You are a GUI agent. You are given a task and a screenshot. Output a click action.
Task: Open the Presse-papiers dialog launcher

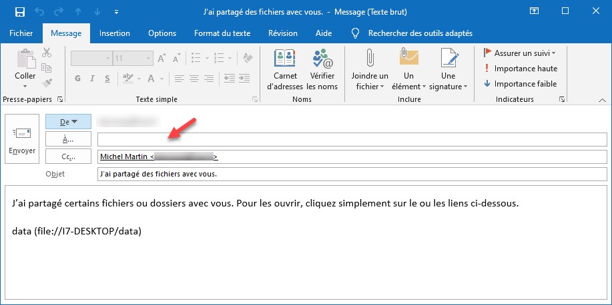[59, 100]
